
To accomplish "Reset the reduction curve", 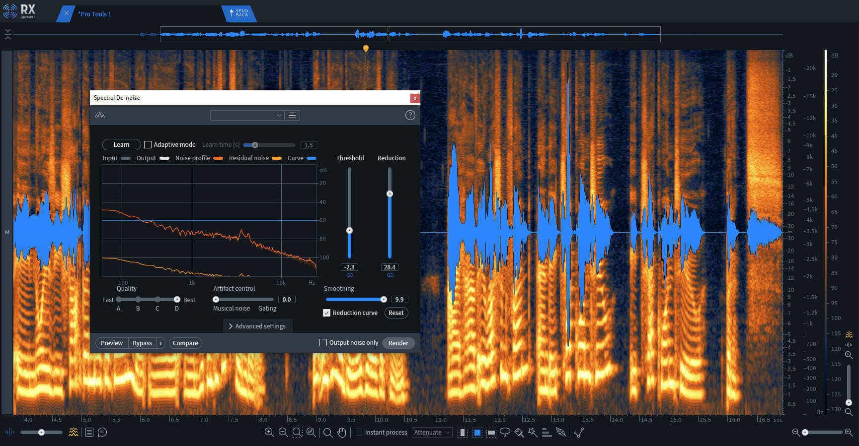I will tap(396, 313).
